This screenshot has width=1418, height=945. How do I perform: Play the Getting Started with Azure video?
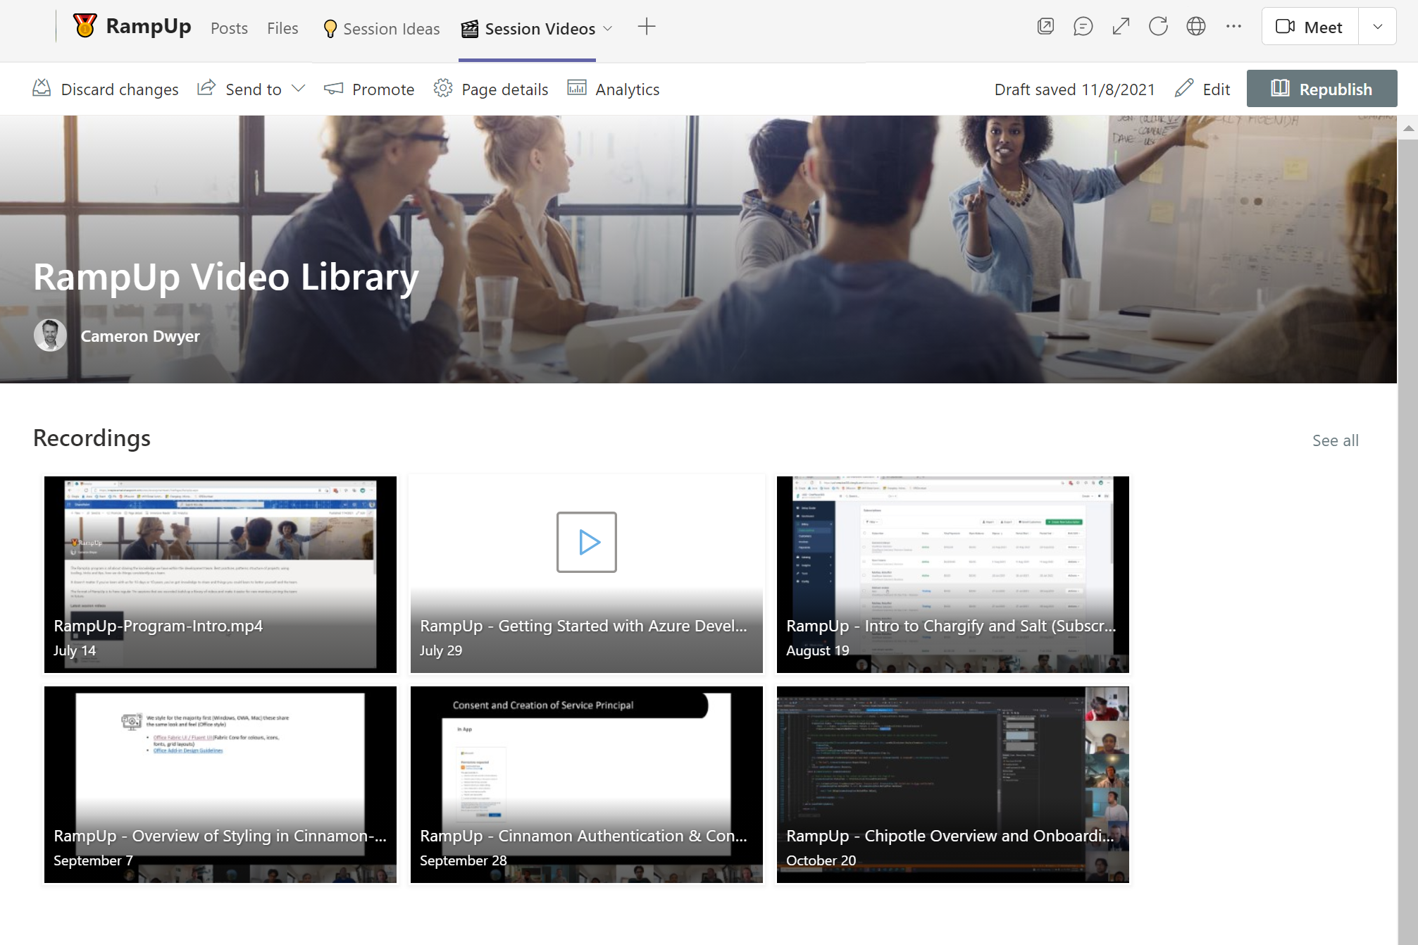click(586, 542)
